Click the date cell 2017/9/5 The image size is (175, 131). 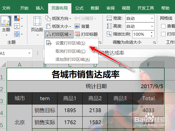pos(152,86)
